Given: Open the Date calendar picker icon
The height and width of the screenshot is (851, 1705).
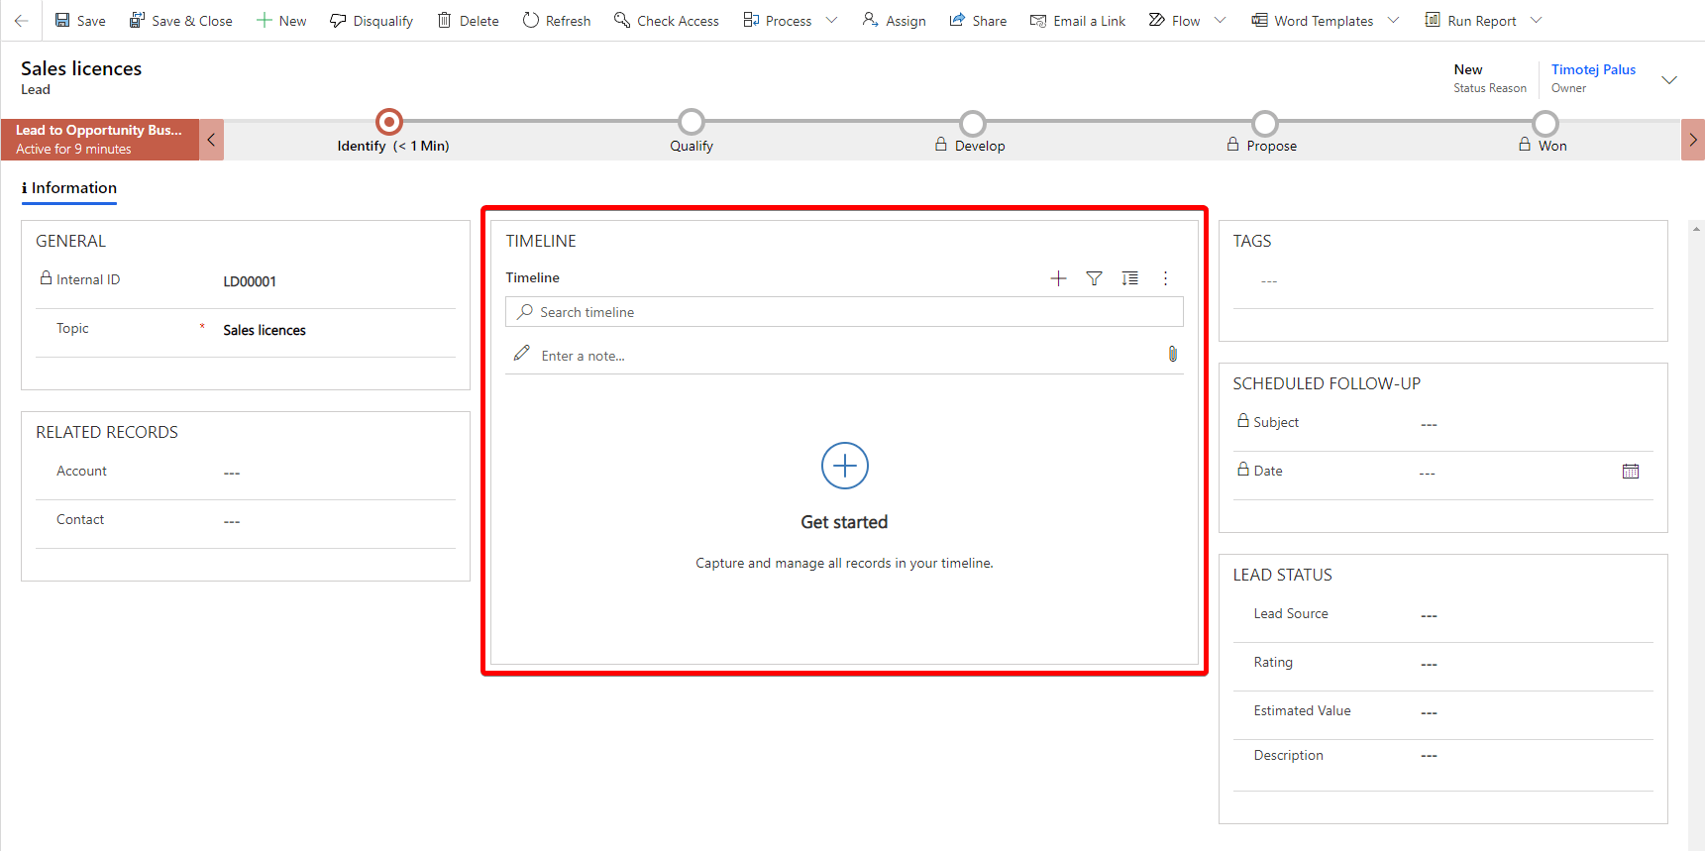Looking at the screenshot, I should [x=1631, y=472].
